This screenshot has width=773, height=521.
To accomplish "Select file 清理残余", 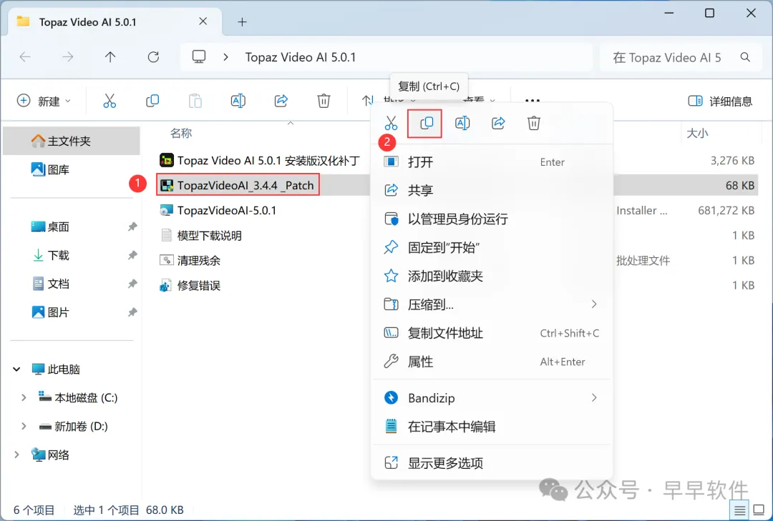I will click(x=190, y=260).
